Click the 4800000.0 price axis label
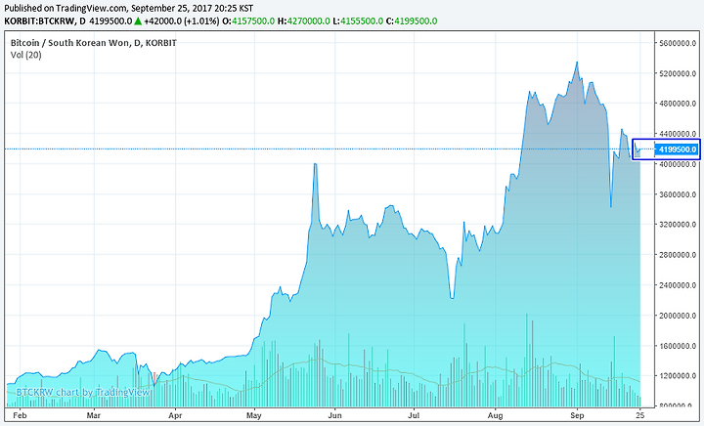The height and width of the screenshot is (426, 704). (678, 104)
